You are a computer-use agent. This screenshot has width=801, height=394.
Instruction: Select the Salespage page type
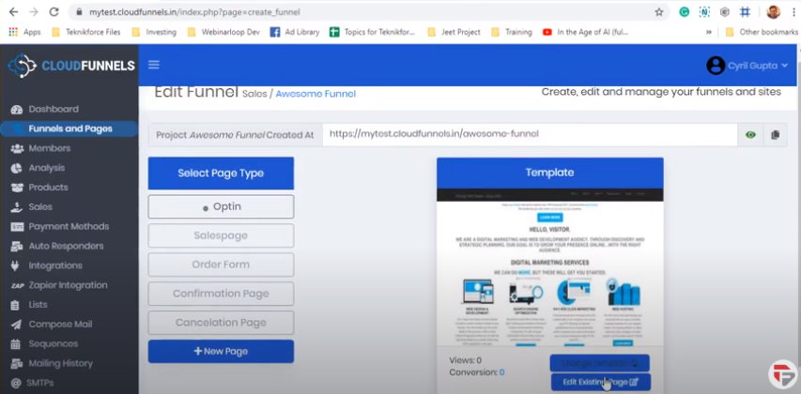click(221, 235)
